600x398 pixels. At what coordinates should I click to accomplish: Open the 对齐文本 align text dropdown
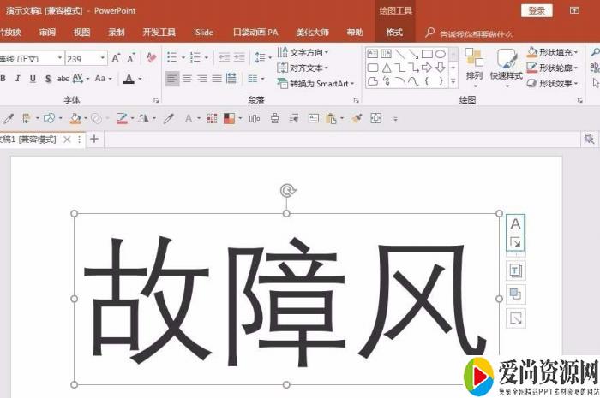(x=303, y=68)
